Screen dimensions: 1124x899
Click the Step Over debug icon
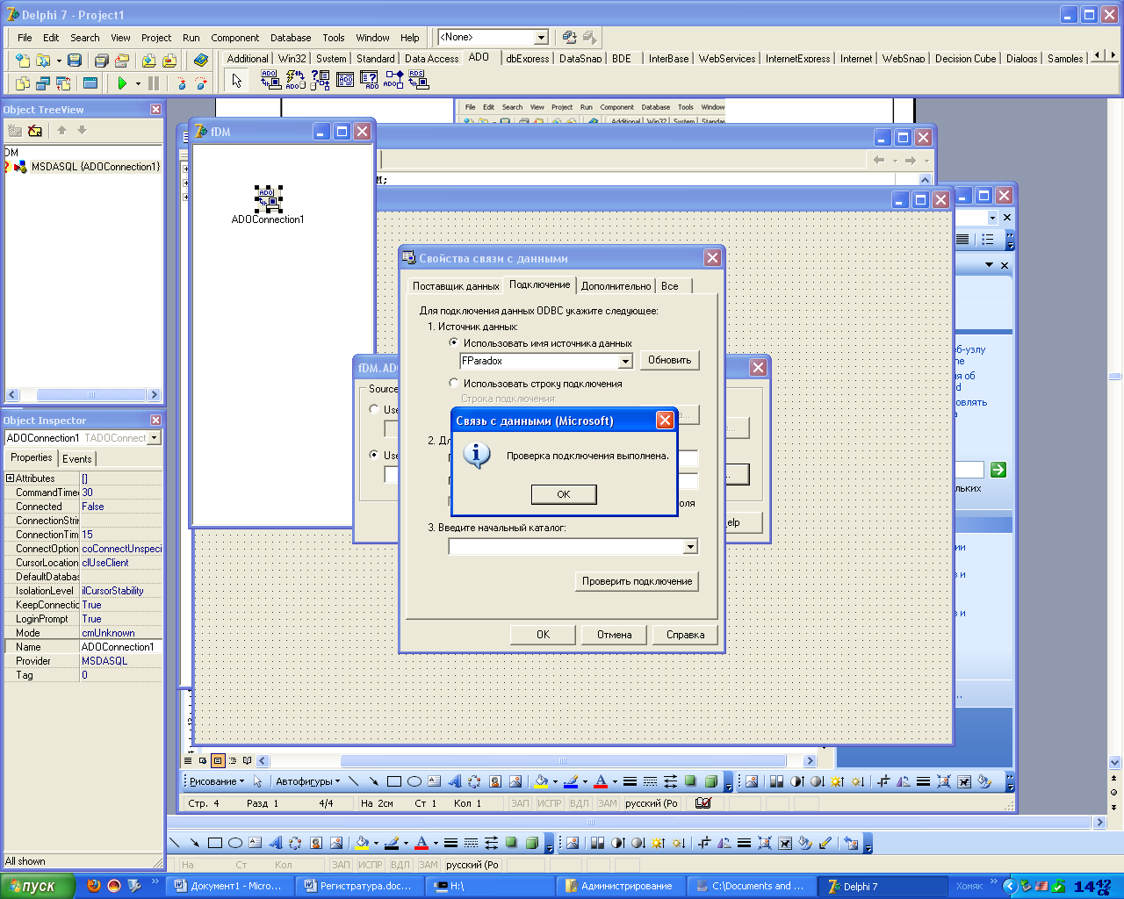(x=201, y=83)
